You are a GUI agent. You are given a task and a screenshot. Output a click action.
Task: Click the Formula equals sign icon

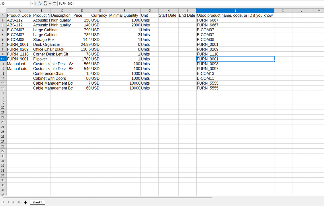54,3
